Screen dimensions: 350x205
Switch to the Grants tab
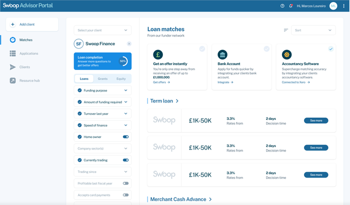[102, 78]
